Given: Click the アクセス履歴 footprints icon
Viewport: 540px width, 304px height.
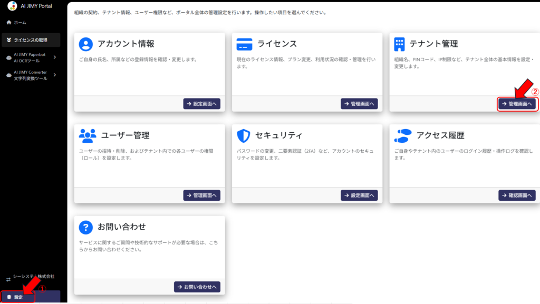Looking at the screenshot, I should [x=402, y=135].
